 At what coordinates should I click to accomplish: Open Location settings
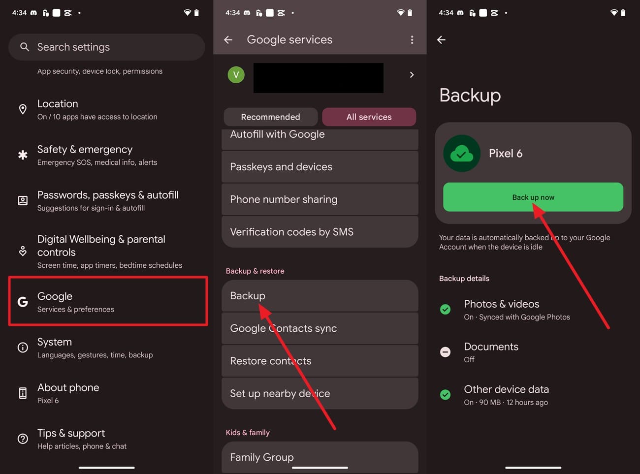(x=107, y=110)
